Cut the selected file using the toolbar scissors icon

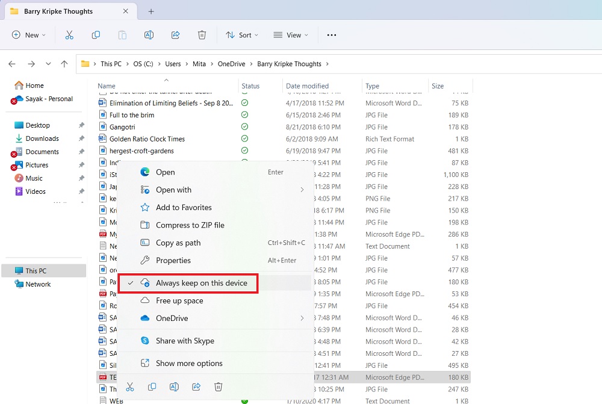69,35
